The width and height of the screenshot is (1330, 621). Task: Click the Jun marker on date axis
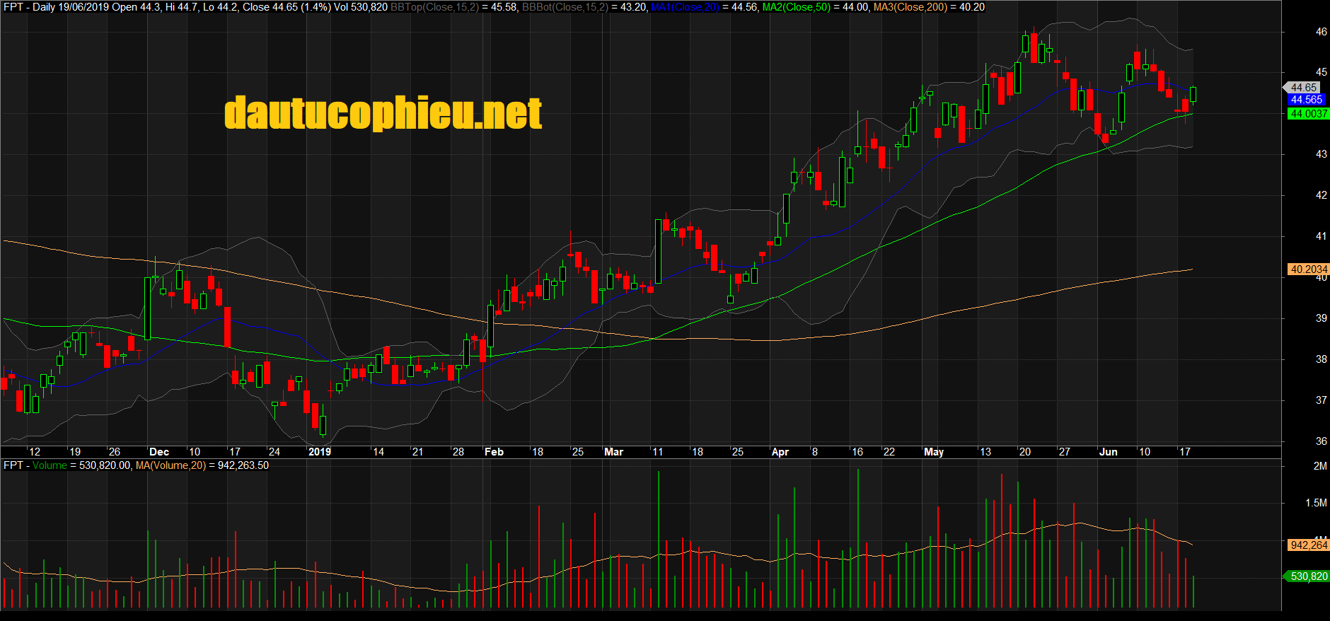pos(1108,452)
